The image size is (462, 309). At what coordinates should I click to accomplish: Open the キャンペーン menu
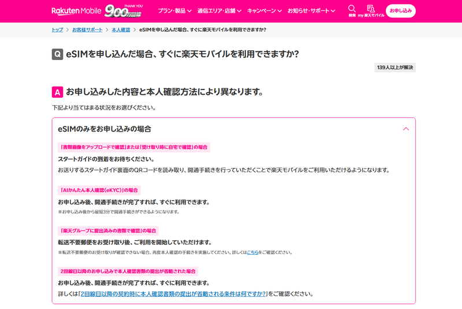(x=264, y=11)
